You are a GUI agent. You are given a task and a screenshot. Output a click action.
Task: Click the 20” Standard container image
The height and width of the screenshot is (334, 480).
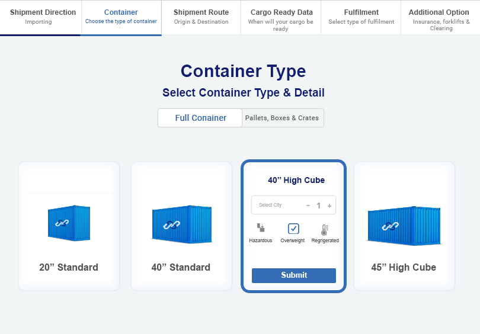tap(69, 223)
